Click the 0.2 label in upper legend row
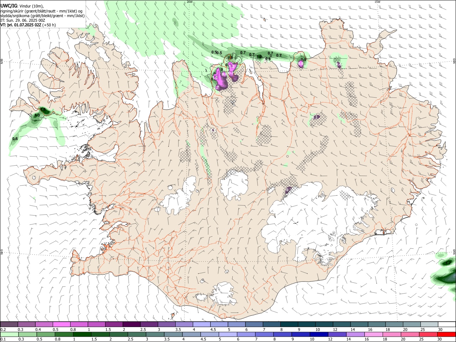 tap(3, 330)
